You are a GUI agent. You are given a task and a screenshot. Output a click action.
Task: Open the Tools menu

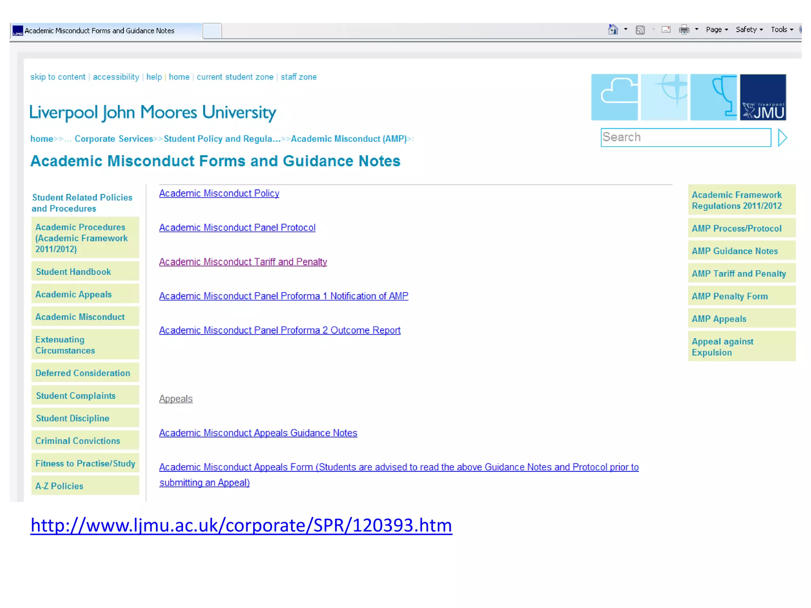point(782,30)
